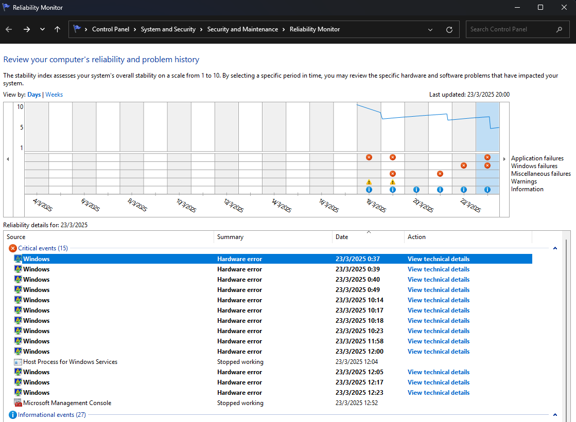Switch chart view to Weeks
The width and height of the screenshot is (576, 422).
click(x=54, y=95)
